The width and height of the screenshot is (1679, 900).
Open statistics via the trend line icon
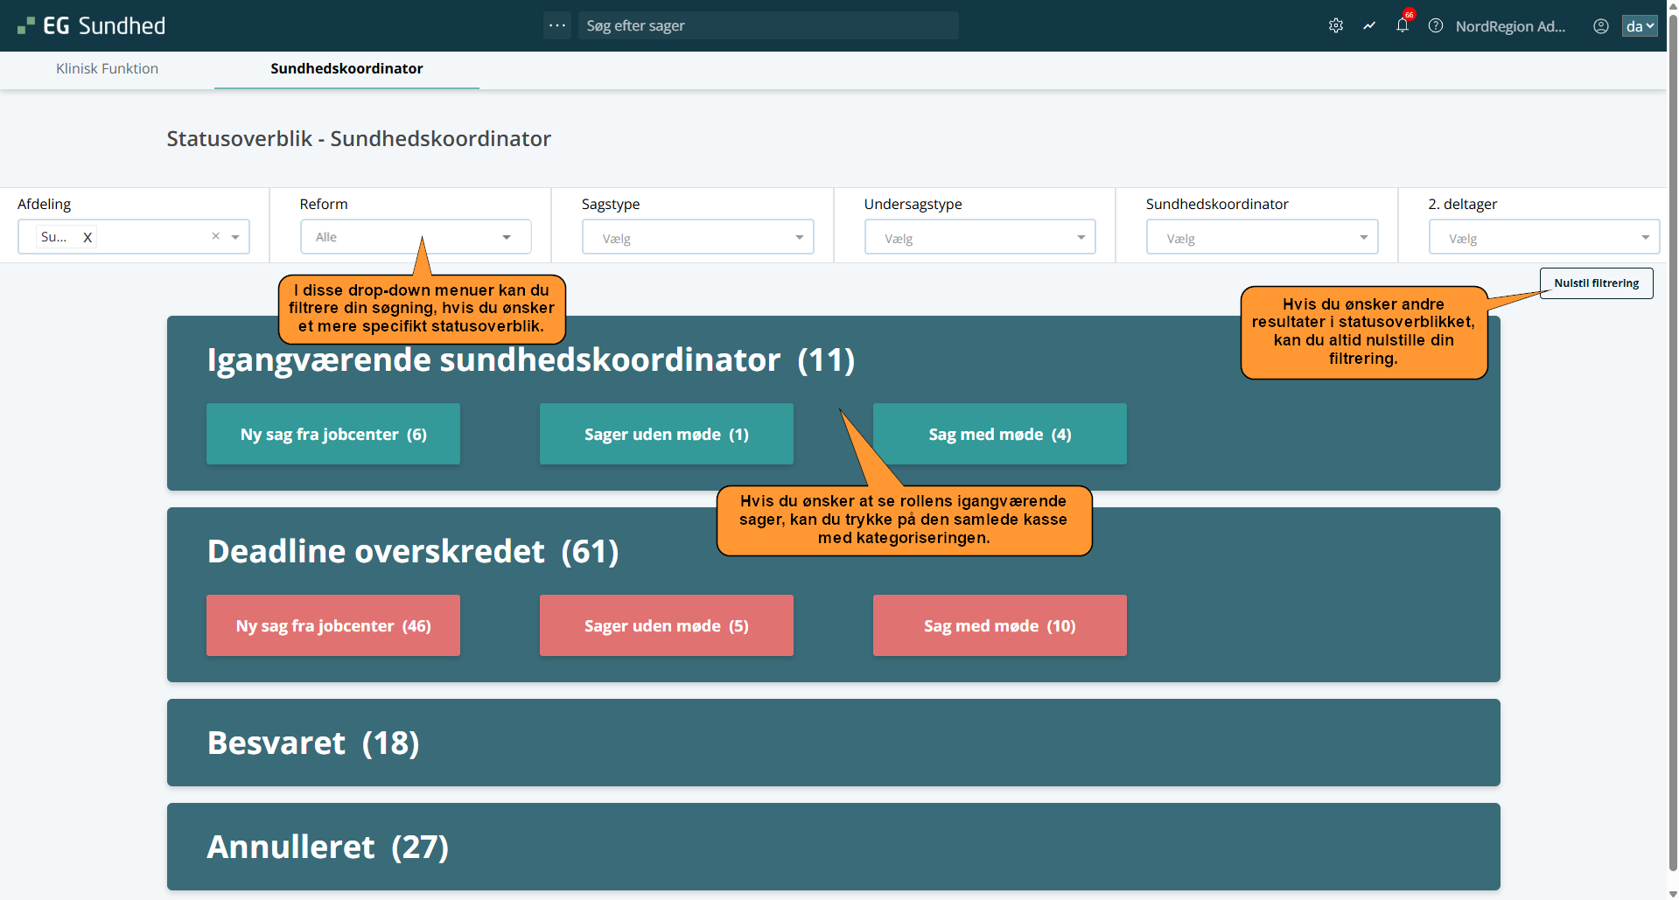pos(1369,26)
